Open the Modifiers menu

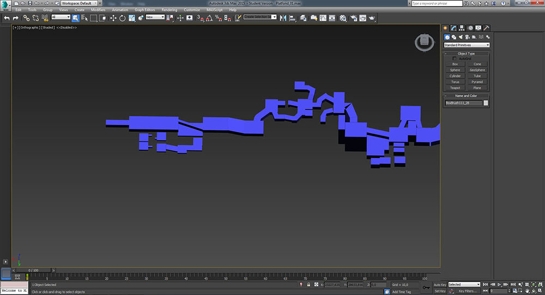(x=98, y=10)
